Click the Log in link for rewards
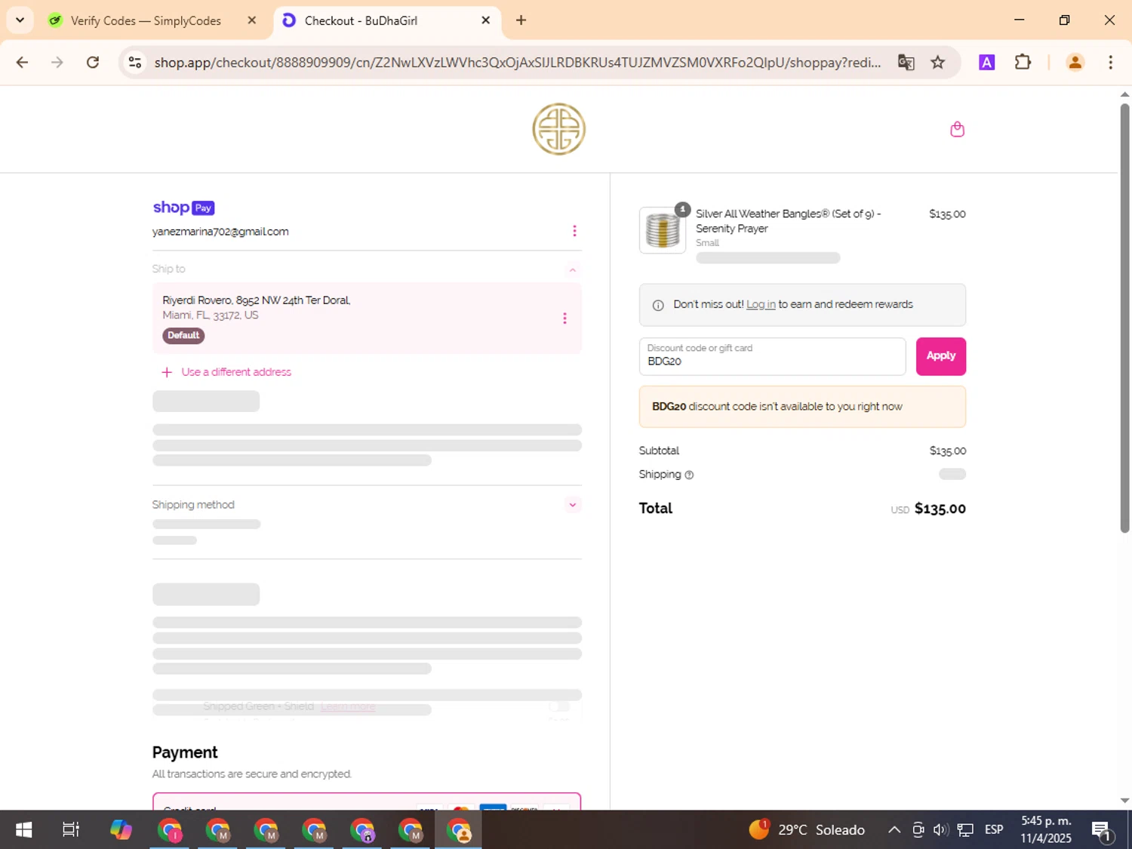 [x=761, y=305]
